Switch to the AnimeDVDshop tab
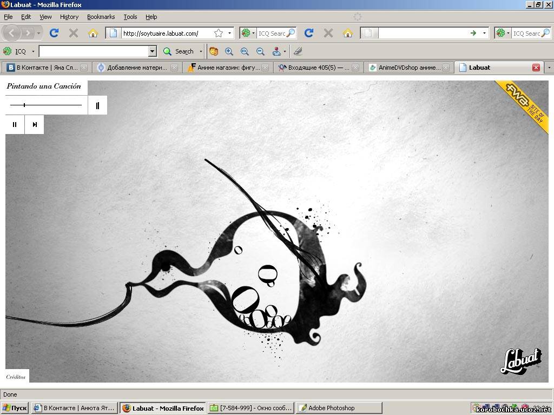The width and height of the screenshot is (554, 415). click(409, 68)
